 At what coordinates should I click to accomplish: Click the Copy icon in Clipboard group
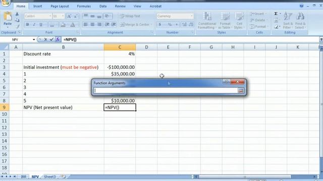(17, 20)
